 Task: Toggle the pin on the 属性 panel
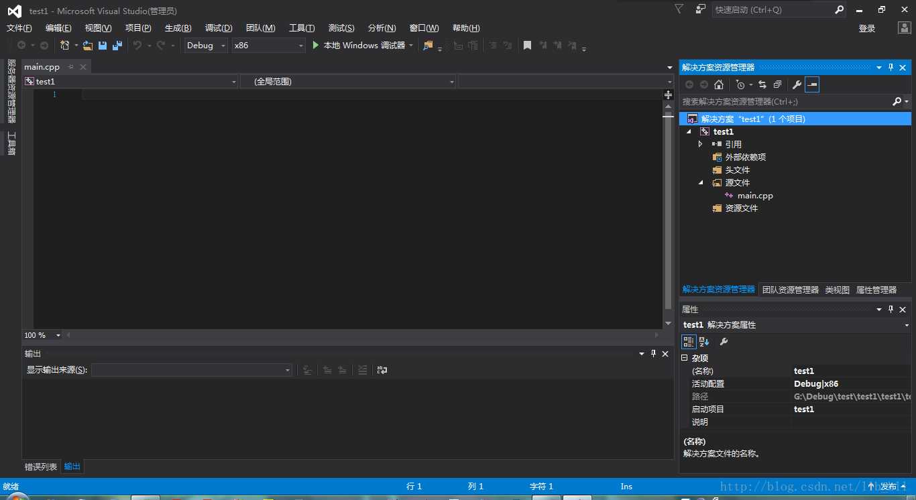(891, 309)
